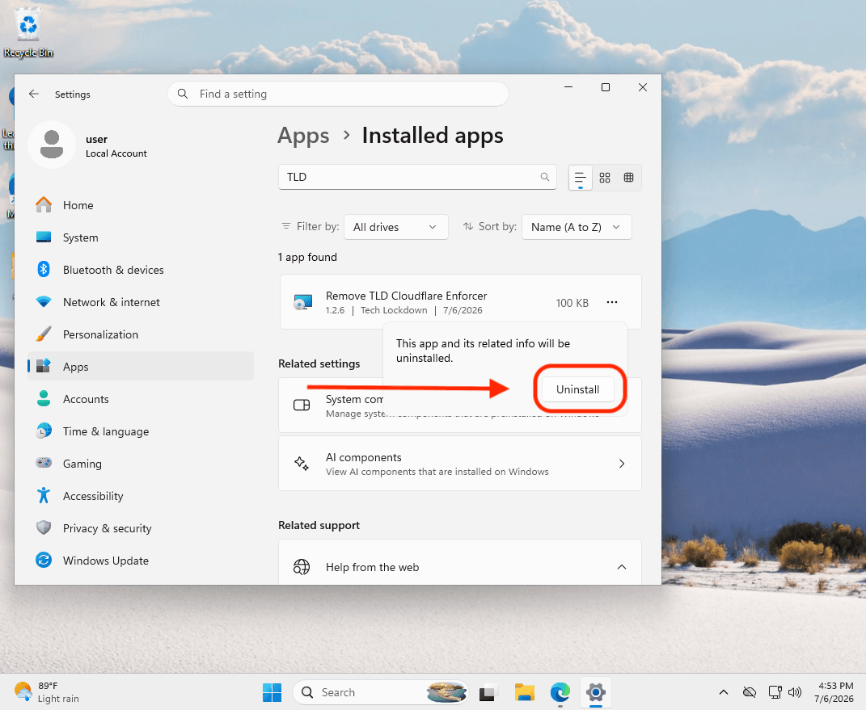Go back with the Settings back arrow

coord(34,95)
